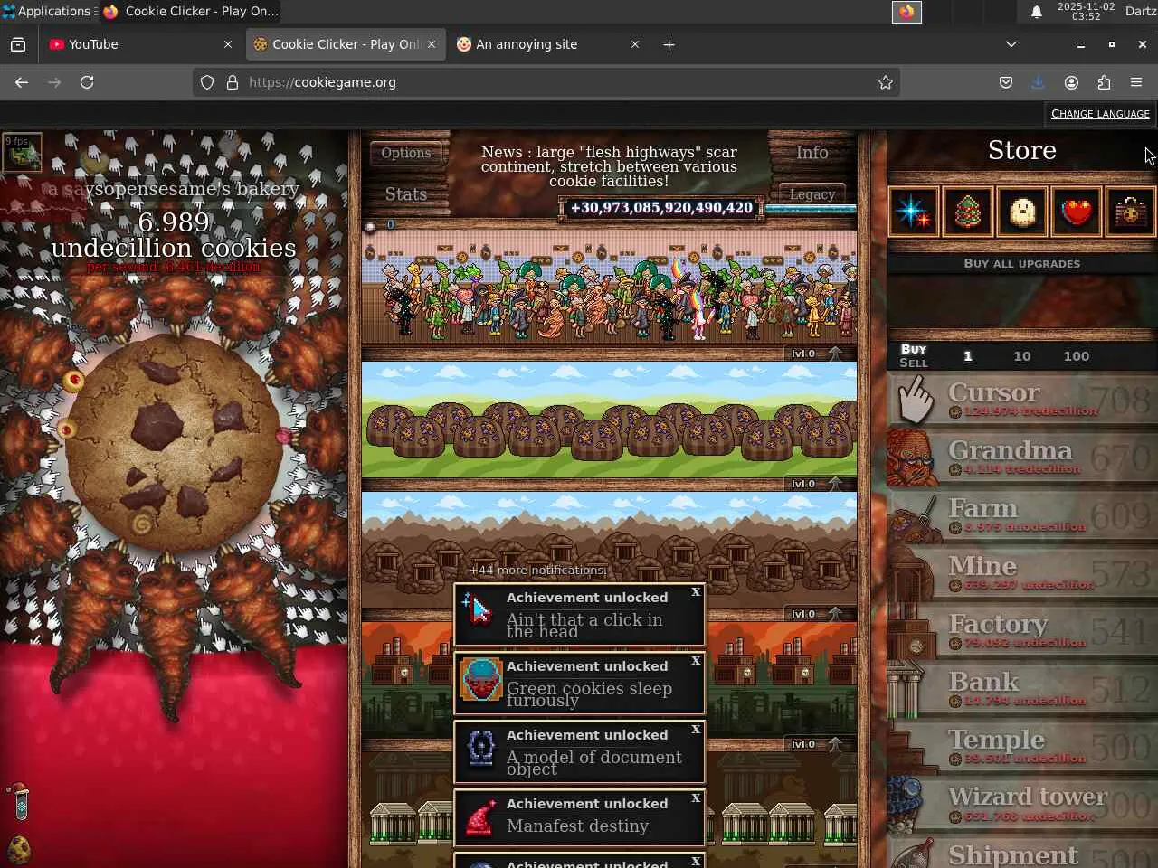This screenshot has height=868, width=1158.
Task: Open the 'Green cookies sleep furiously' achievement icon
Action: (x=481, y=681)
